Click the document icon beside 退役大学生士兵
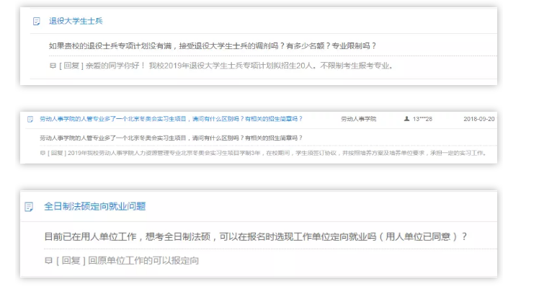 click(37, 21)
